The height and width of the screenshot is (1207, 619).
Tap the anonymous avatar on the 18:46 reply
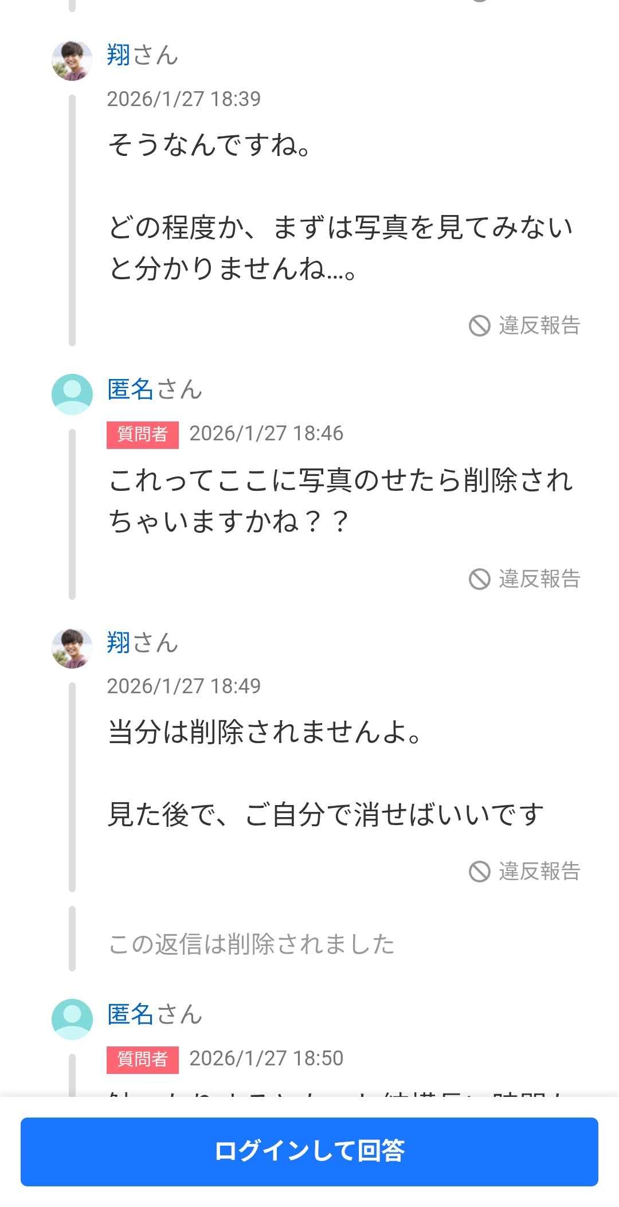point(72,394)
